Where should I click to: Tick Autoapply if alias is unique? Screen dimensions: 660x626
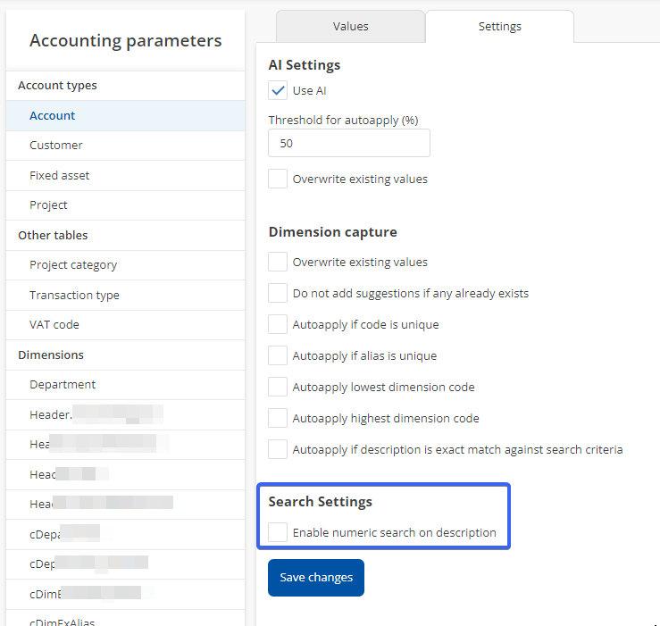278,355
